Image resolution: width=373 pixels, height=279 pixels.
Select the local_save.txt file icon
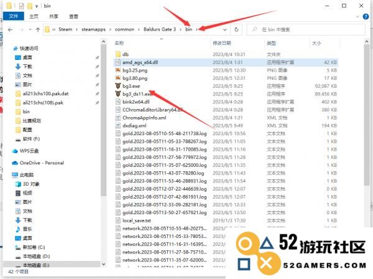pos(118,220)
